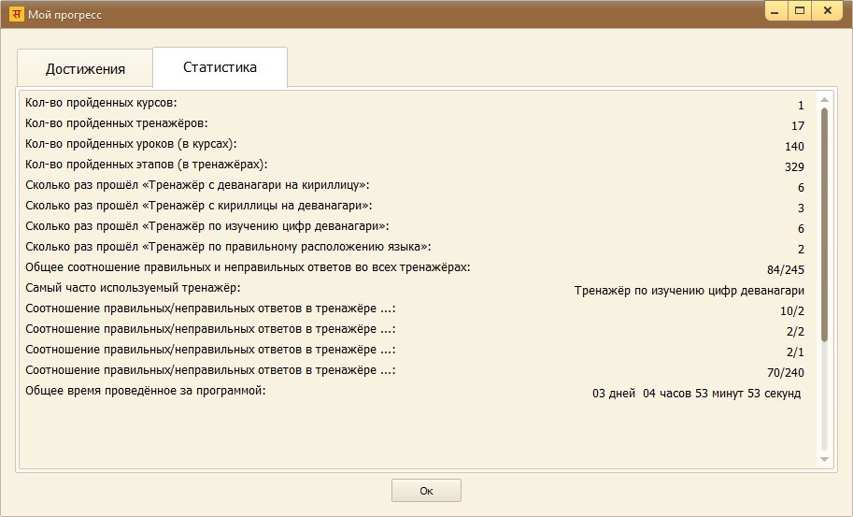Click the Кол-во пройденных тренажёров label
This screenshot has width=853, height=517.
pos(116,122)
